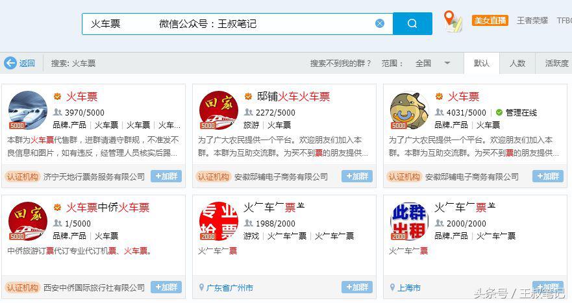572x303 pixels.
Task: Click the 游戏 tag in 1988/2000 card
Action: [x=251, y=236]
